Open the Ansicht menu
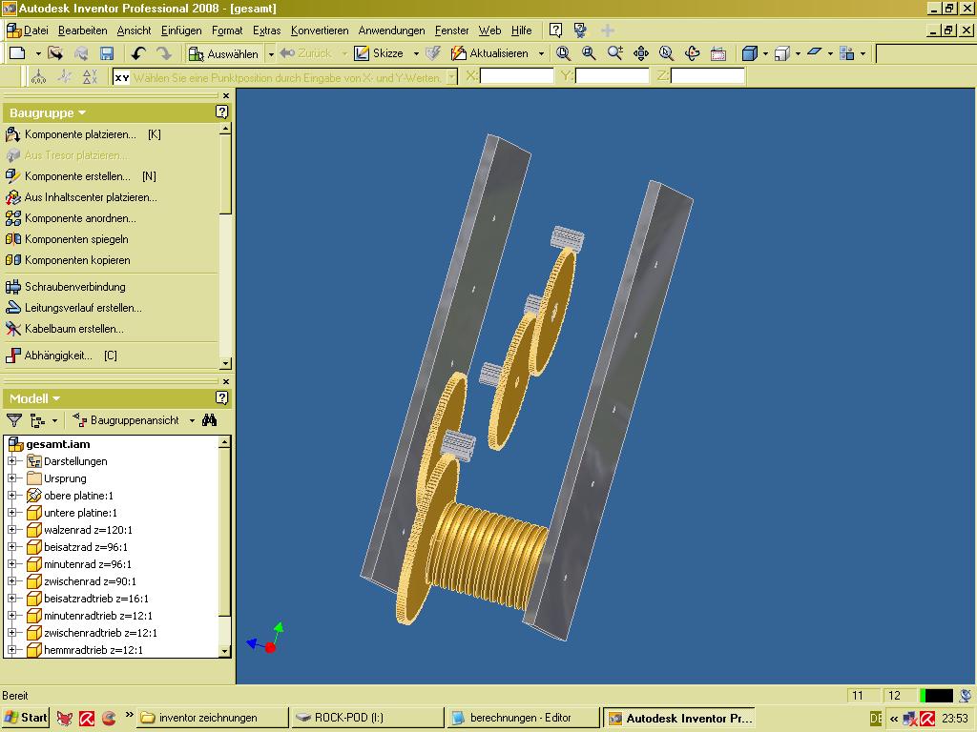The width and height of the screenshot is (977, 732). [x=134, y=30]
